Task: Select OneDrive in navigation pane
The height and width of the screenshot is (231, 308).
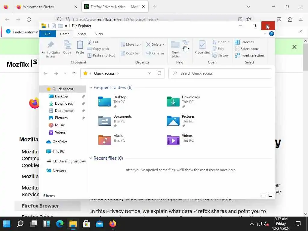Action: point(60,142)
